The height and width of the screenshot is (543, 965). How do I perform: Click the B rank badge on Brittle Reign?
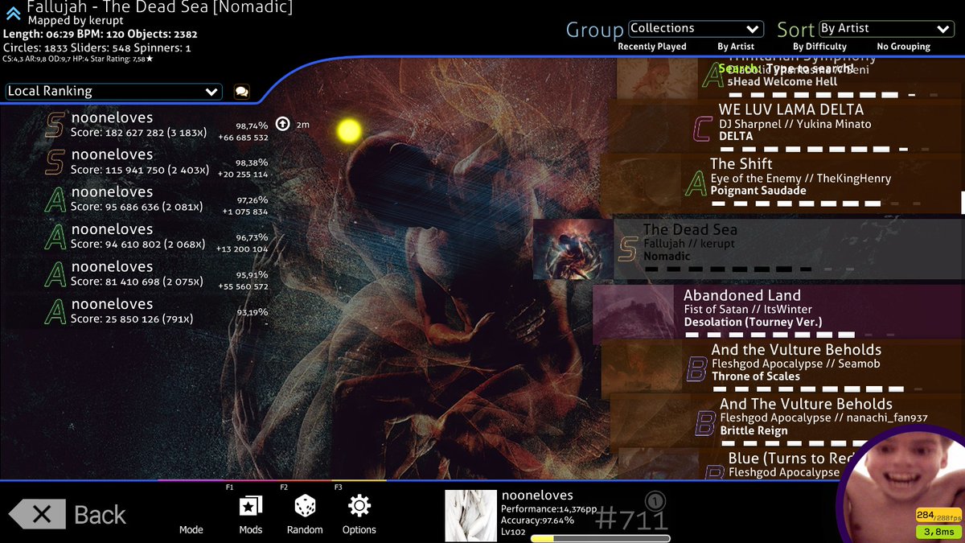704,423
